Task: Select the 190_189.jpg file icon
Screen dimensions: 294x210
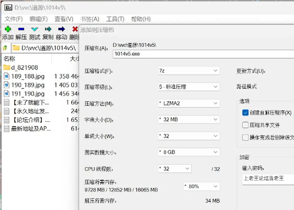Action: (7, 85)
